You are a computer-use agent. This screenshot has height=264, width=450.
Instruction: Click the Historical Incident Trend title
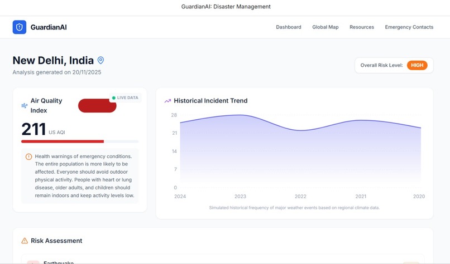[x=210, y=101]
